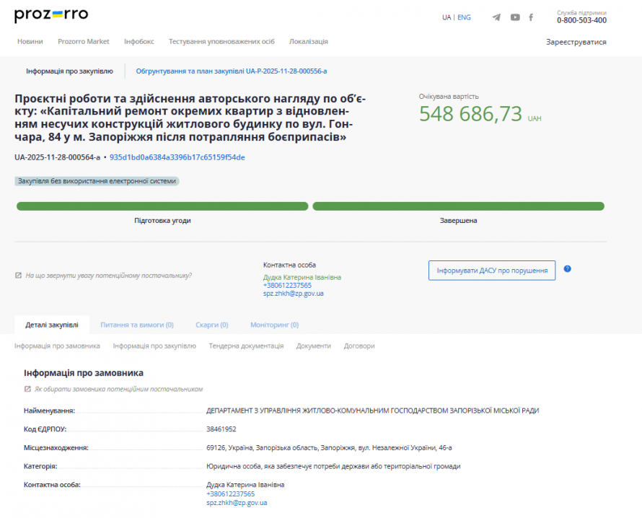642x518 pixels.
Task: Click the Зареєструватися link
Action: tap(576, 42)
